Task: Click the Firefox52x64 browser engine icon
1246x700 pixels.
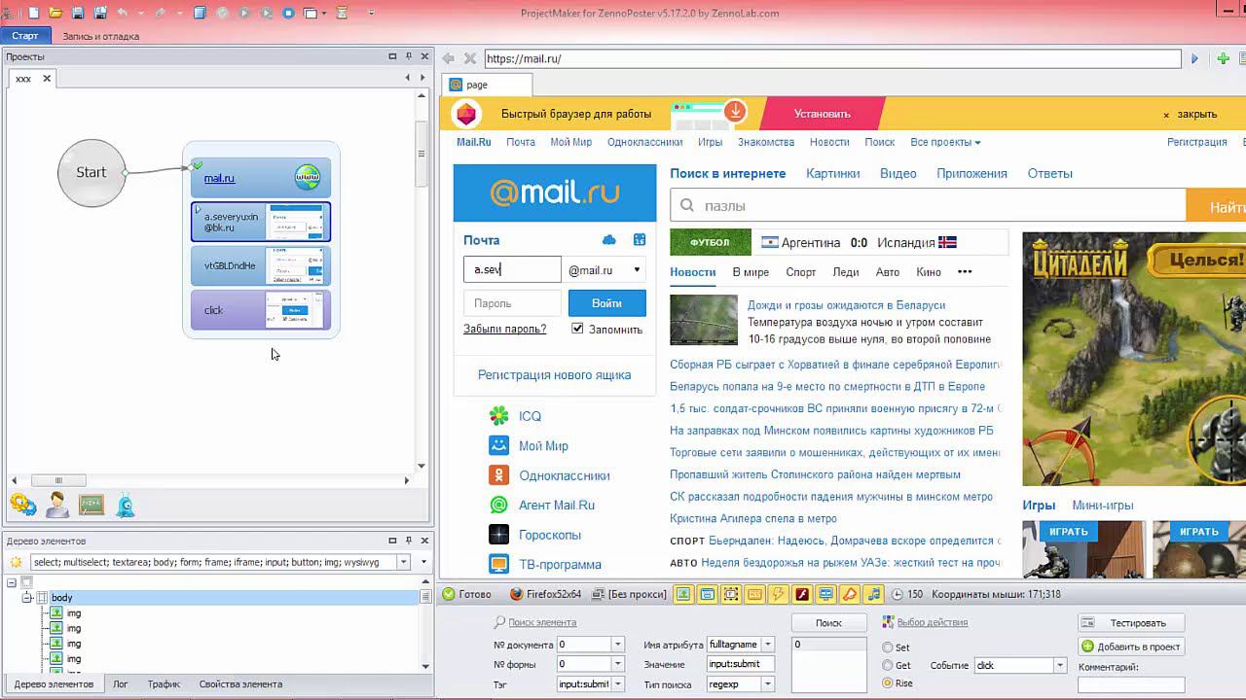Action: pos(516,594)
